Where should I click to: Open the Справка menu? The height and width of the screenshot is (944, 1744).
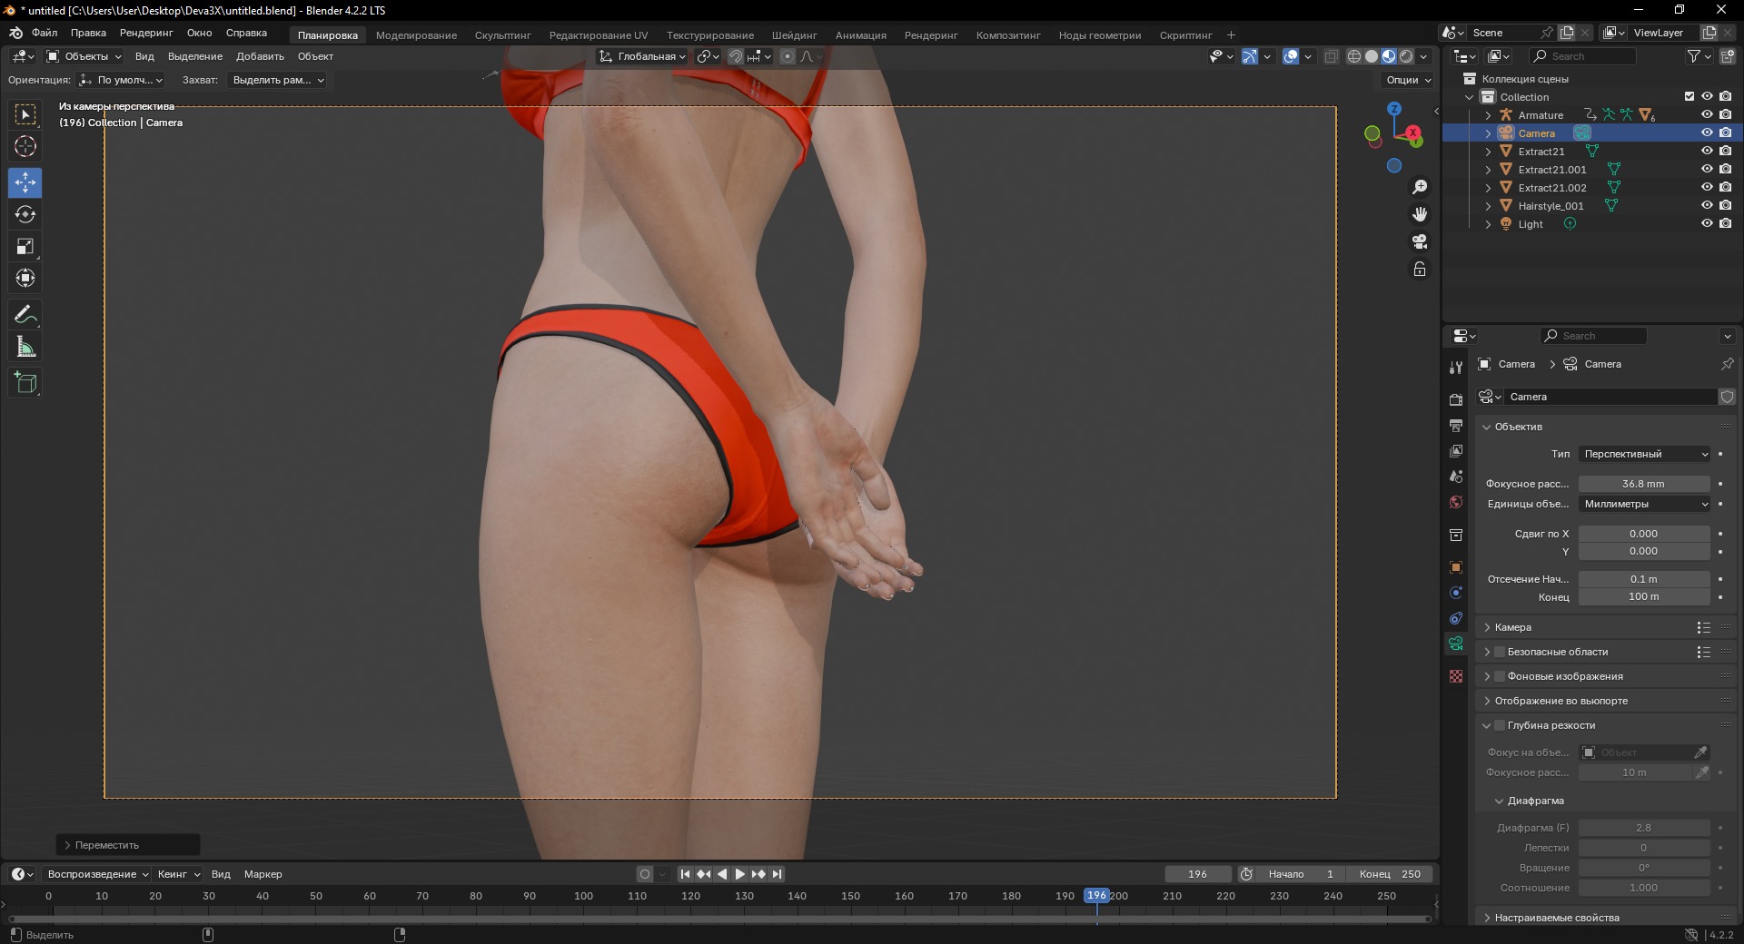click(246, 33)
